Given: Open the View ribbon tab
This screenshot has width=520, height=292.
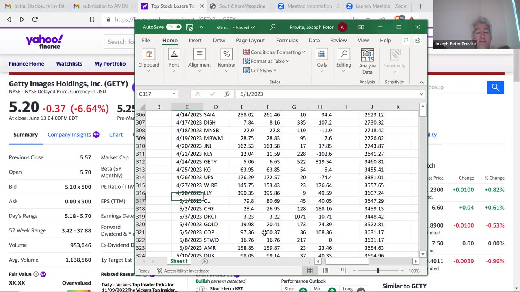Looking at the screenshot, I should click(x=363, y=40).
